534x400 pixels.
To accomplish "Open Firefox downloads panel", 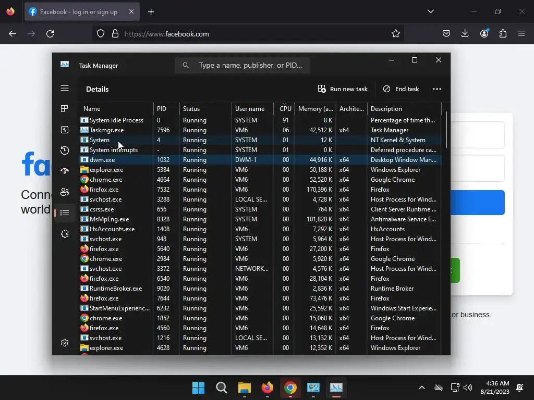I will tap(465, 34).
